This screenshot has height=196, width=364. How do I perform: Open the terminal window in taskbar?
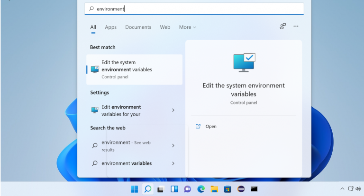coord(254,189)
